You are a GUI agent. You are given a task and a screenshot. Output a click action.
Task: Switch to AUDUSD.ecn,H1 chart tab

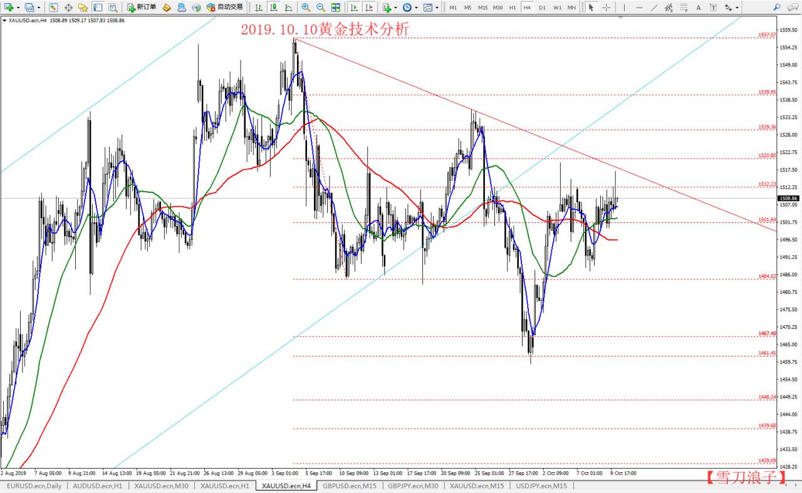(97, 485)
